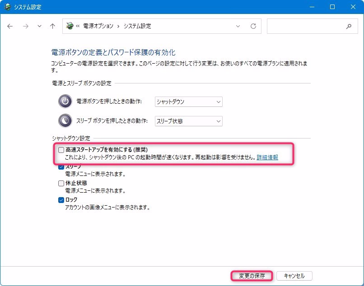The height and width of the screenshot is (286, 364).
Task: Uncheck the スリープ checkbox
Action: coord(61,166)
